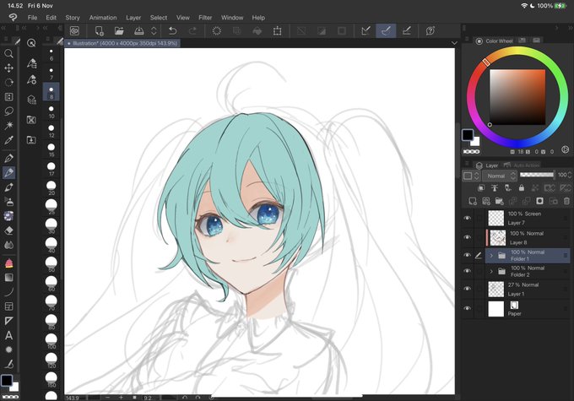Hide Layer 8 using its eye icon
The height and width of the screenshot is (401, 574).
467,237
